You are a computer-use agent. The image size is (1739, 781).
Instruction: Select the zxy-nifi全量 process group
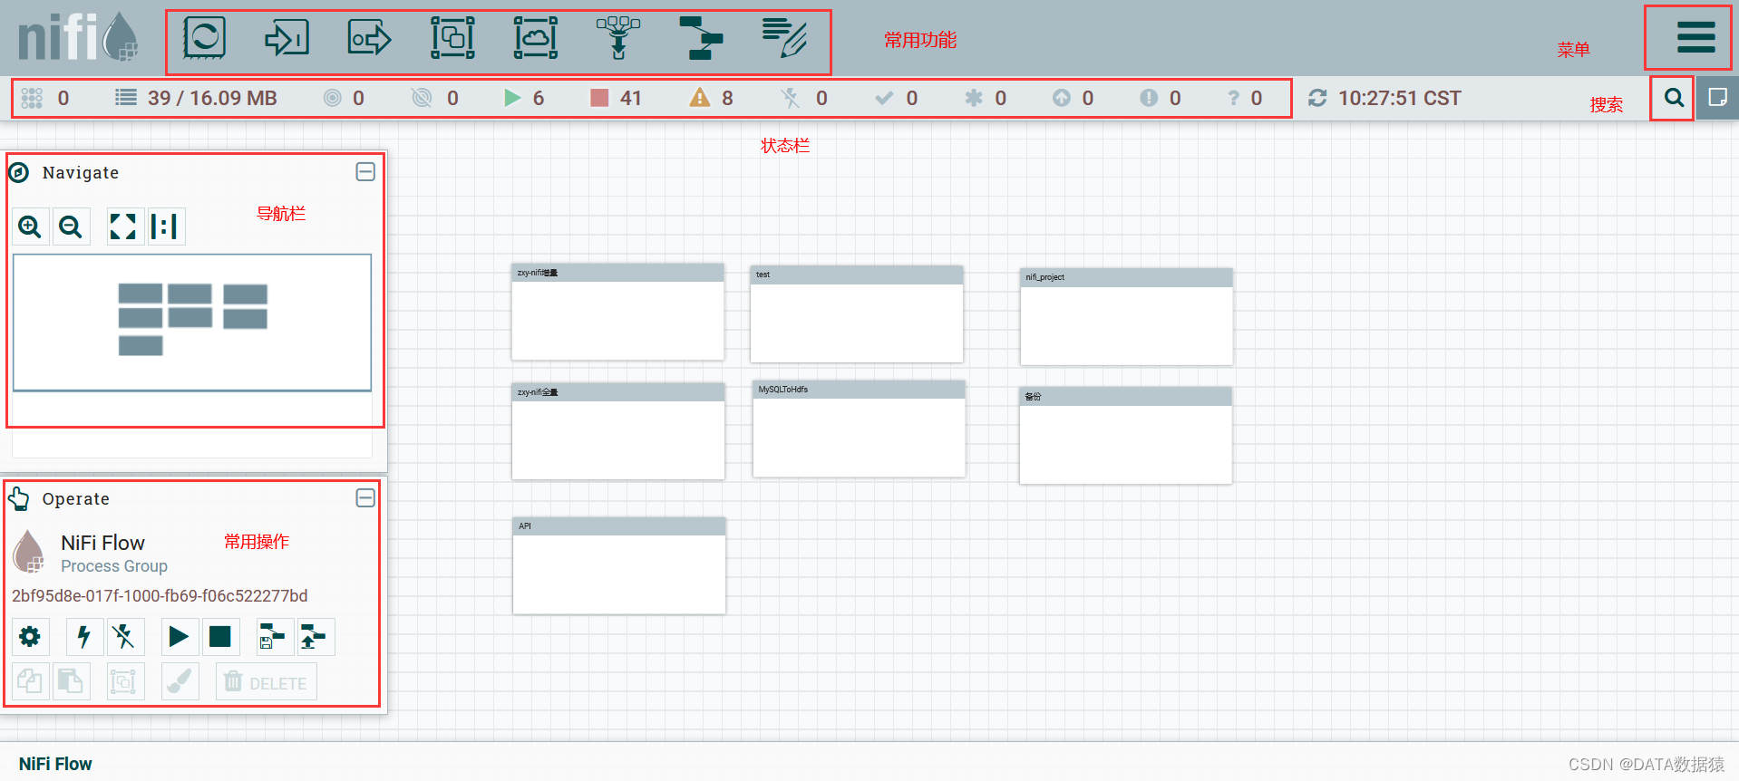coord(617,431)
